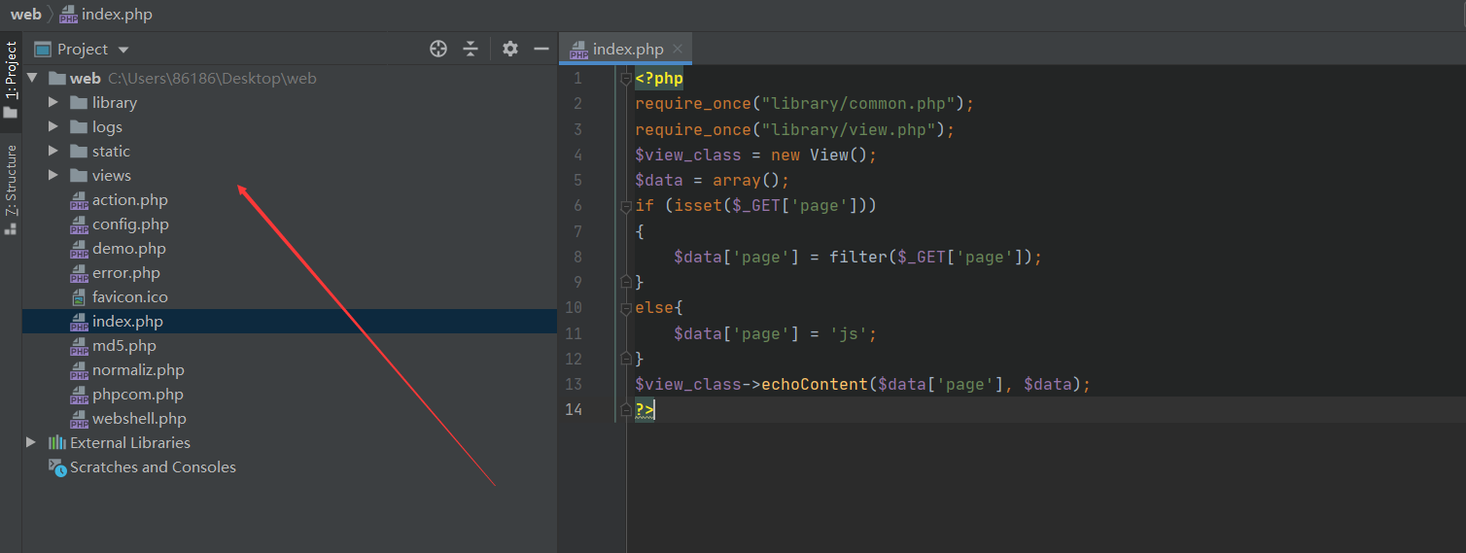Fold the if block on line 6
The height and width of the screenshot is (553, 1466).
pos(626,206)
